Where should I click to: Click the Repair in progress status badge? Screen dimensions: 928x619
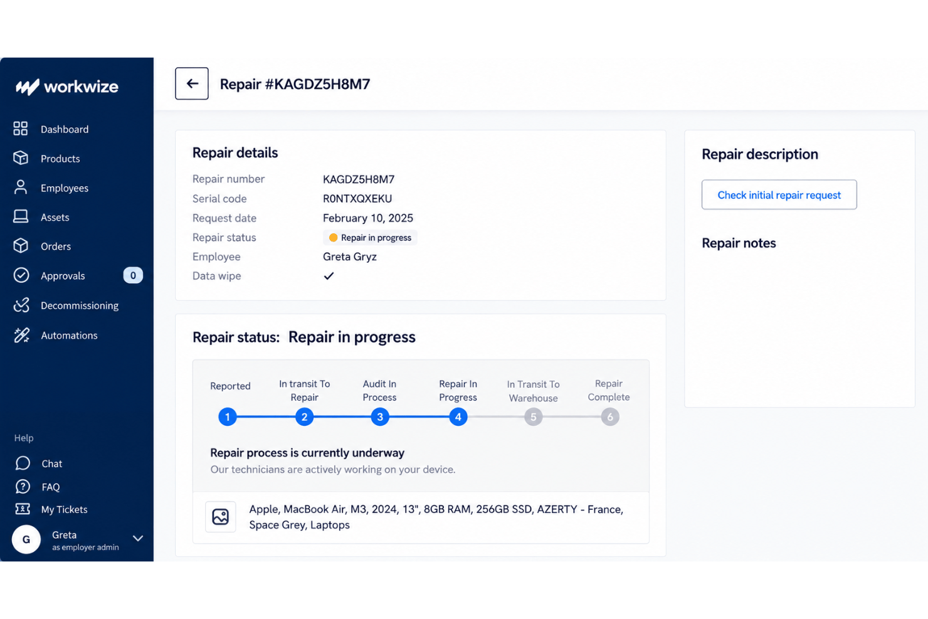click(x=370, y=238)
